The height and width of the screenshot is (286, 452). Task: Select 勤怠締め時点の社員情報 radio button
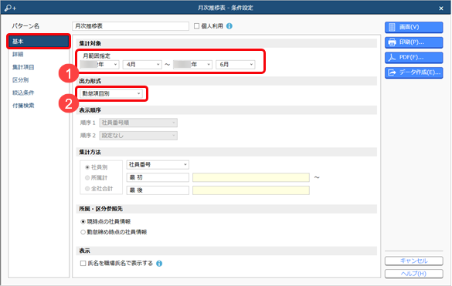pos(83,232)
